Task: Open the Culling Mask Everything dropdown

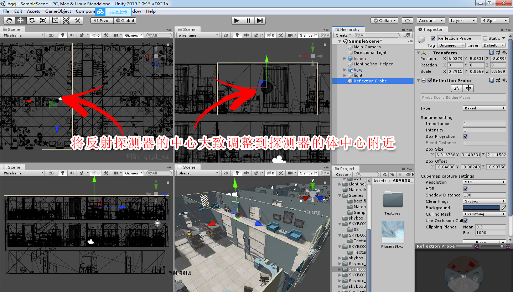Action: 484,214
